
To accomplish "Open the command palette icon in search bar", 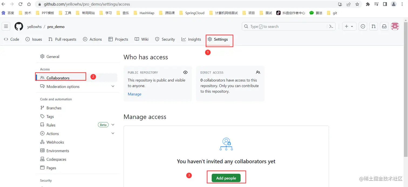I will [331, 26].
